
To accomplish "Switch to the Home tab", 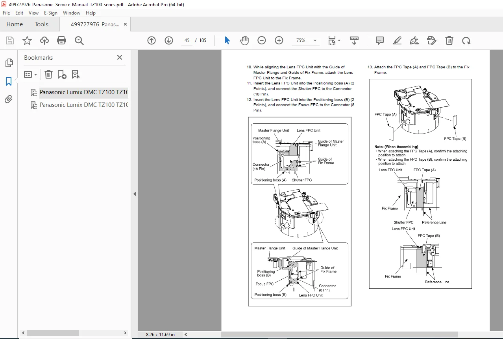I will [15, 24].
